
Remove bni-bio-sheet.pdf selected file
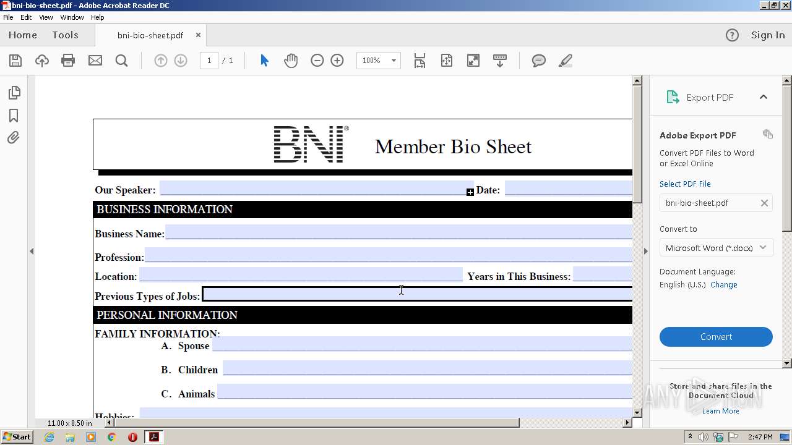tap(764, 203)
